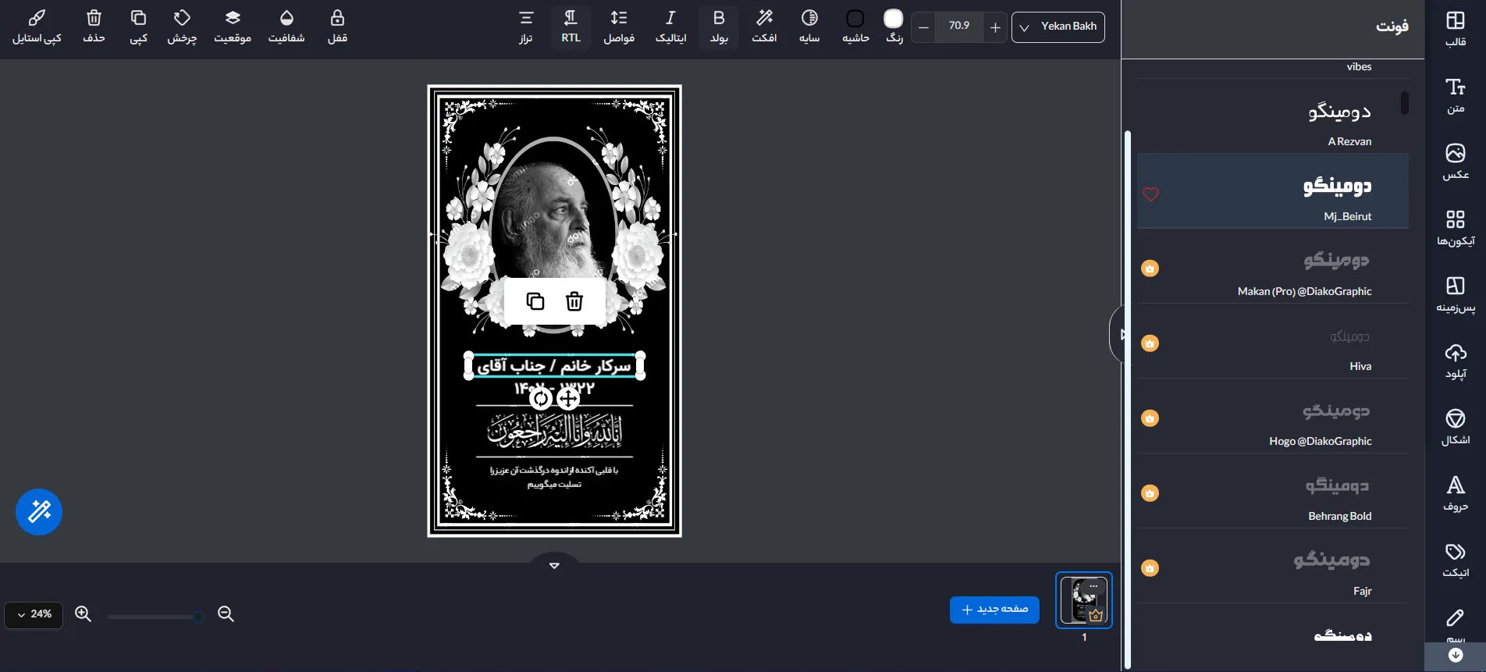Open the موقعیت position layers tool
This screenshot has height=672, width=1486.
[233, 27]
